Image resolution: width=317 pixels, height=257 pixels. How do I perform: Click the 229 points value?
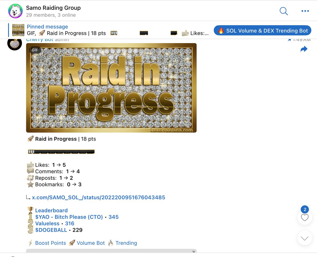(x=77, y=230)
